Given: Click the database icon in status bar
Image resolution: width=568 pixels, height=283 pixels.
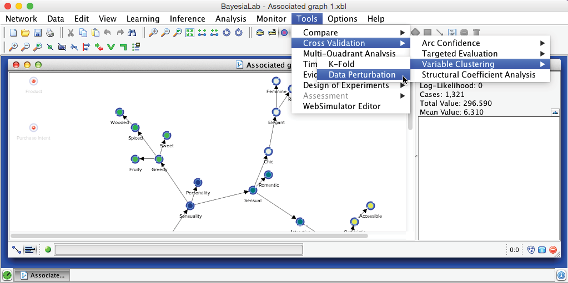Looking at the screenshot, I should (542, 250).
